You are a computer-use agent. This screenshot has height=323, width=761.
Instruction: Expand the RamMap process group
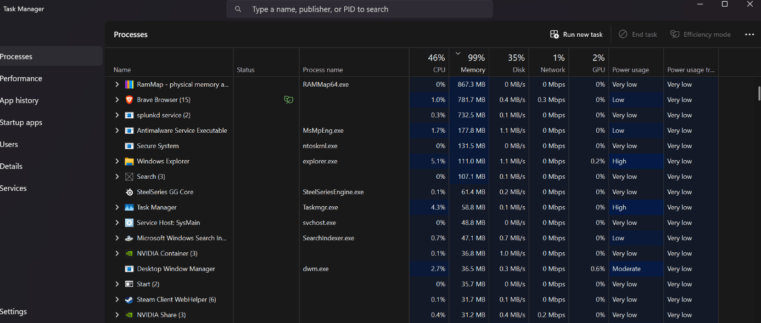pos(117,84)
